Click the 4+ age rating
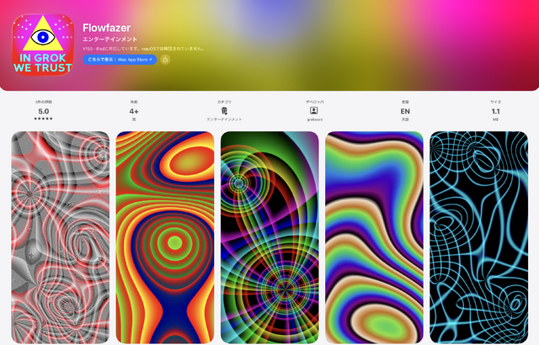This screenshot has height=345, width=539. click(134, 111)
